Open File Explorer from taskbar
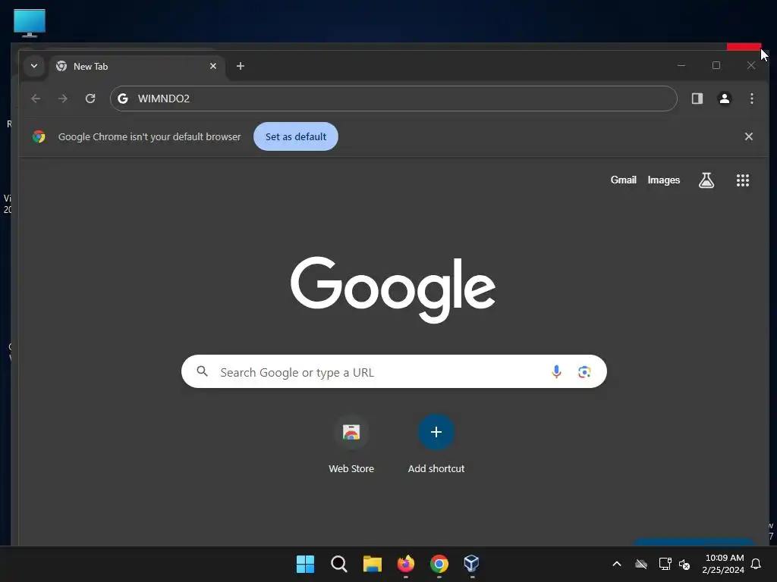Viewport: 777px width, 582px height. point(372,564)
